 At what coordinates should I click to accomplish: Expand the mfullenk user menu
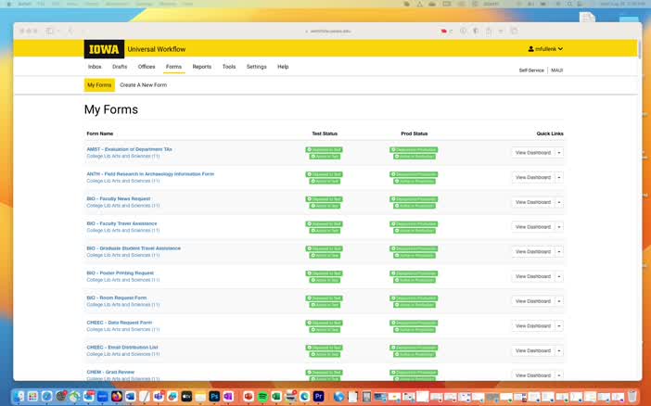pos(546,49)
